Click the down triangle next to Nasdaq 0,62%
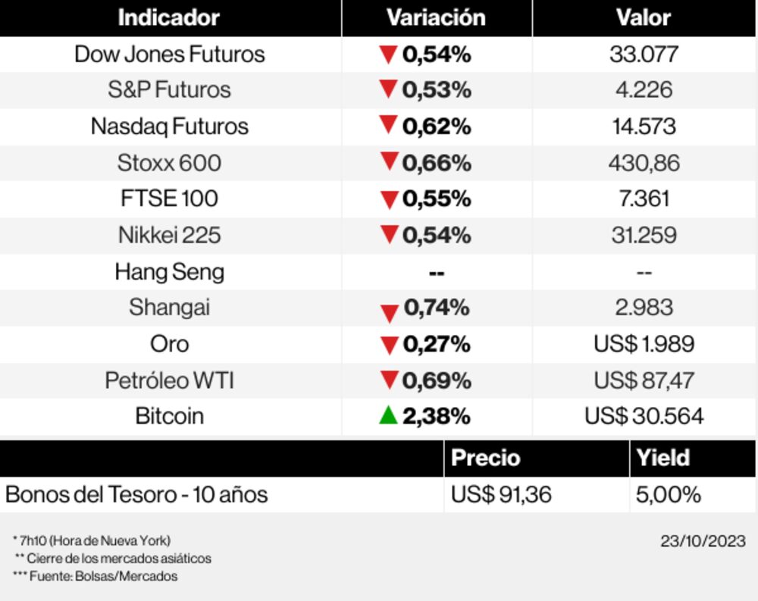 389,125
